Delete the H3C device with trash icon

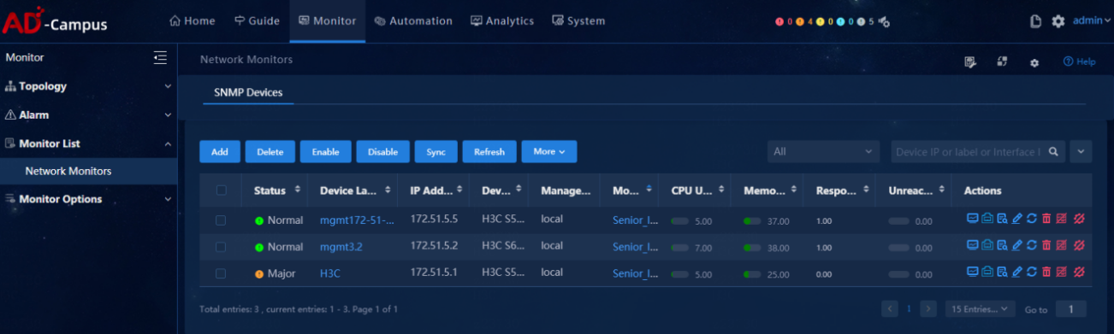1046,272
